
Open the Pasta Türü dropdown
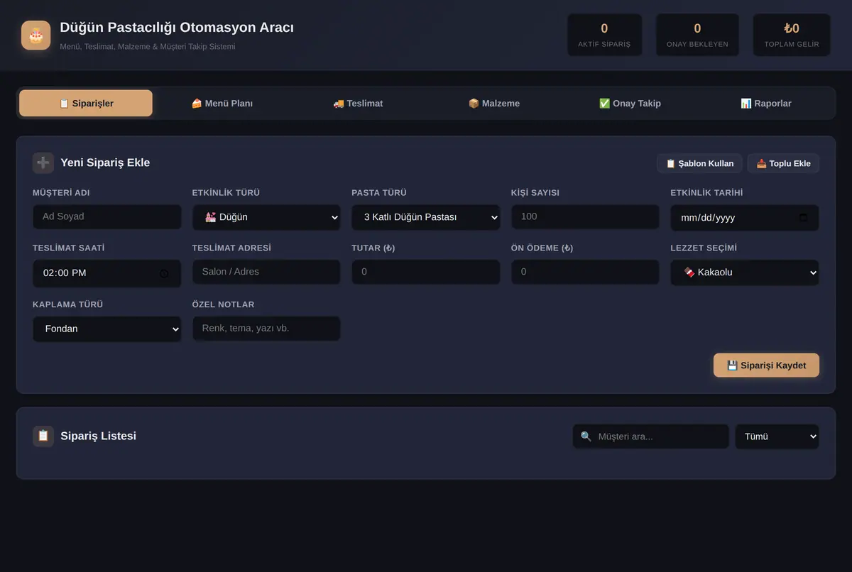tap(426, 217)
